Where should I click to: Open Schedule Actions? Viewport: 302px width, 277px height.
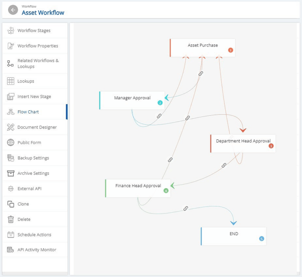[x=34, y=235]
